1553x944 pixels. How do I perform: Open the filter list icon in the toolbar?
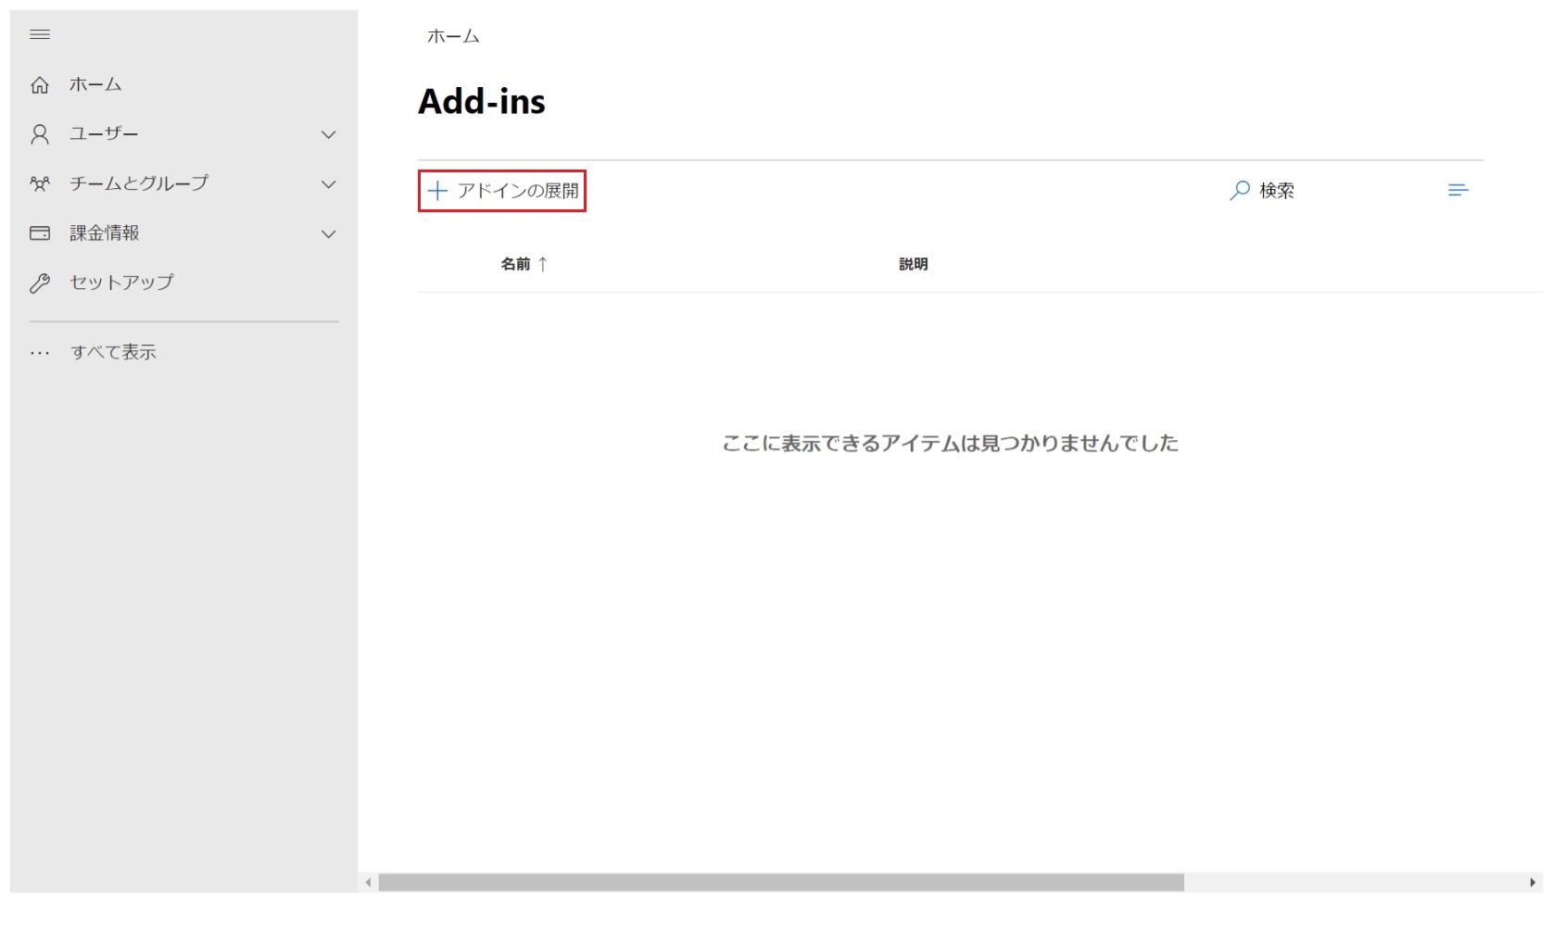(x=1458, y=190)
